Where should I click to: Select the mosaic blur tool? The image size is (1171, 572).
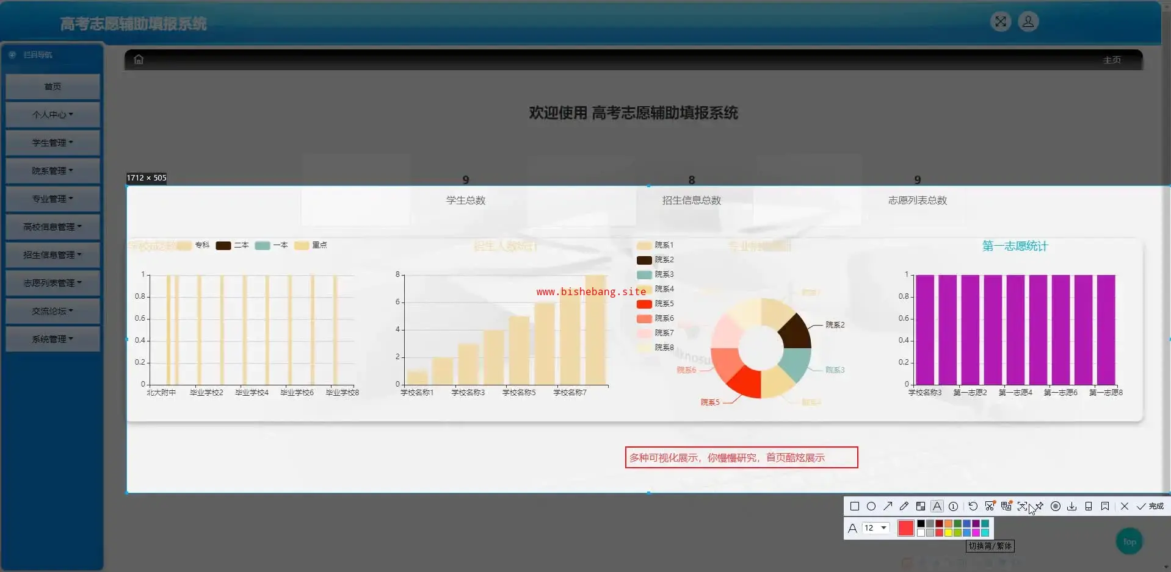(921, 506)
